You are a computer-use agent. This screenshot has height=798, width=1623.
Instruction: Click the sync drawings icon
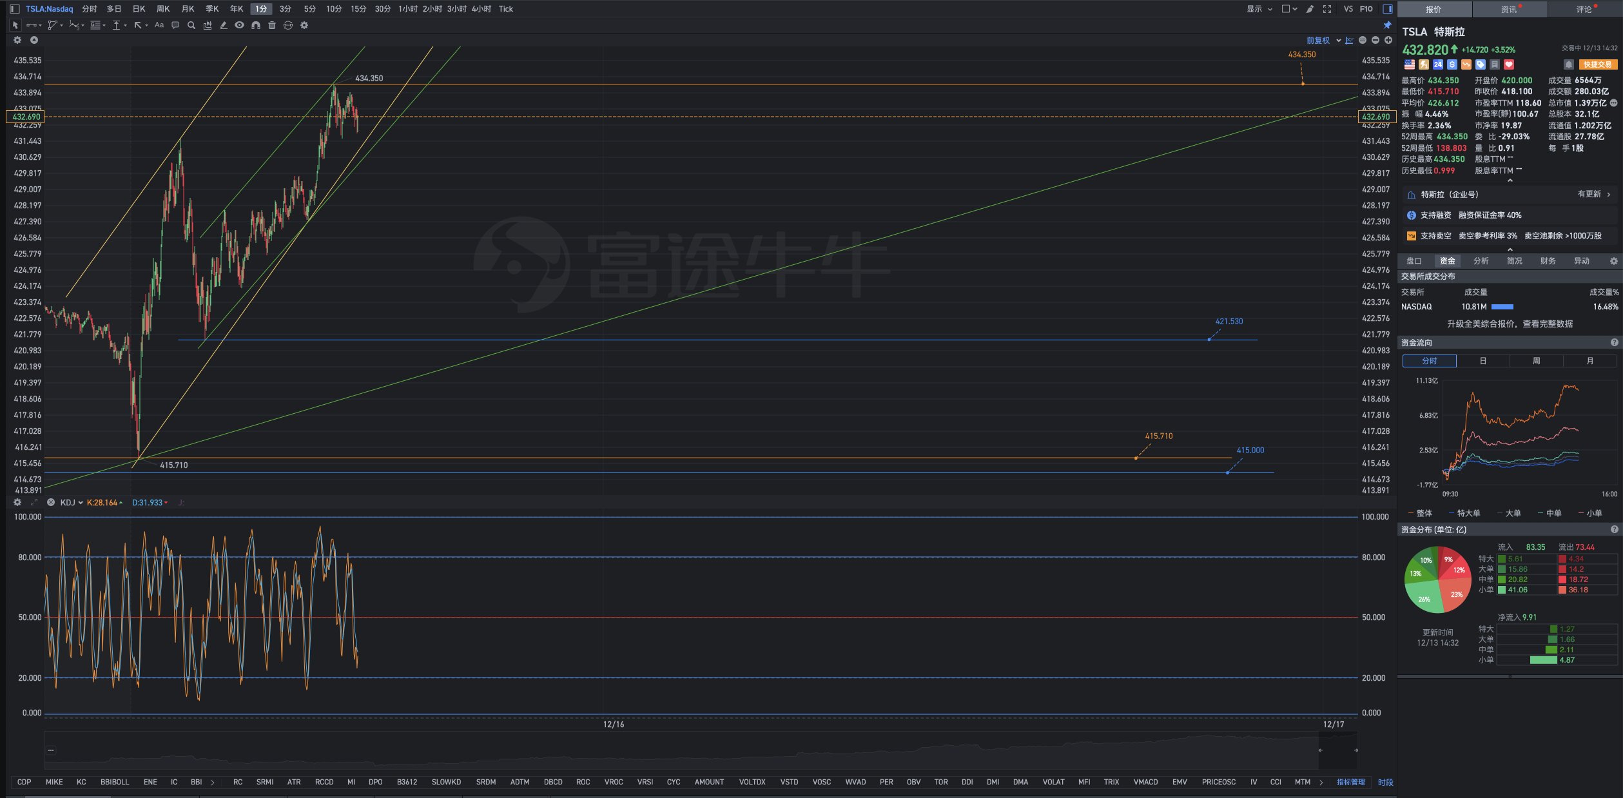[288, 25]
